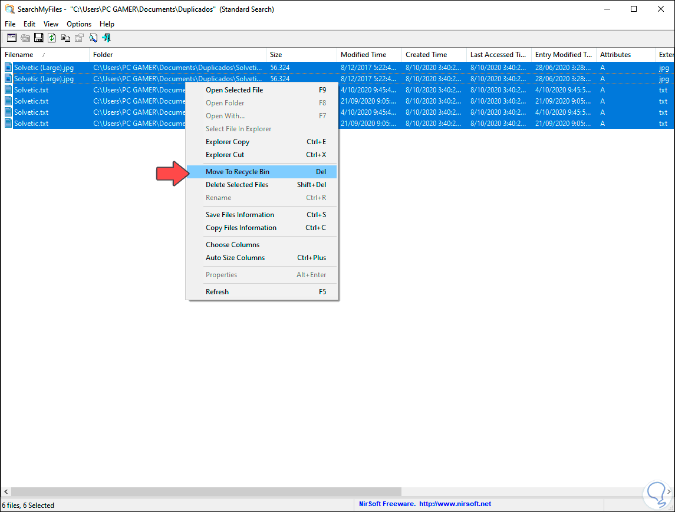675x512 pixels.
Task: Open the Edit menu
Action: (x=29, y=24)
